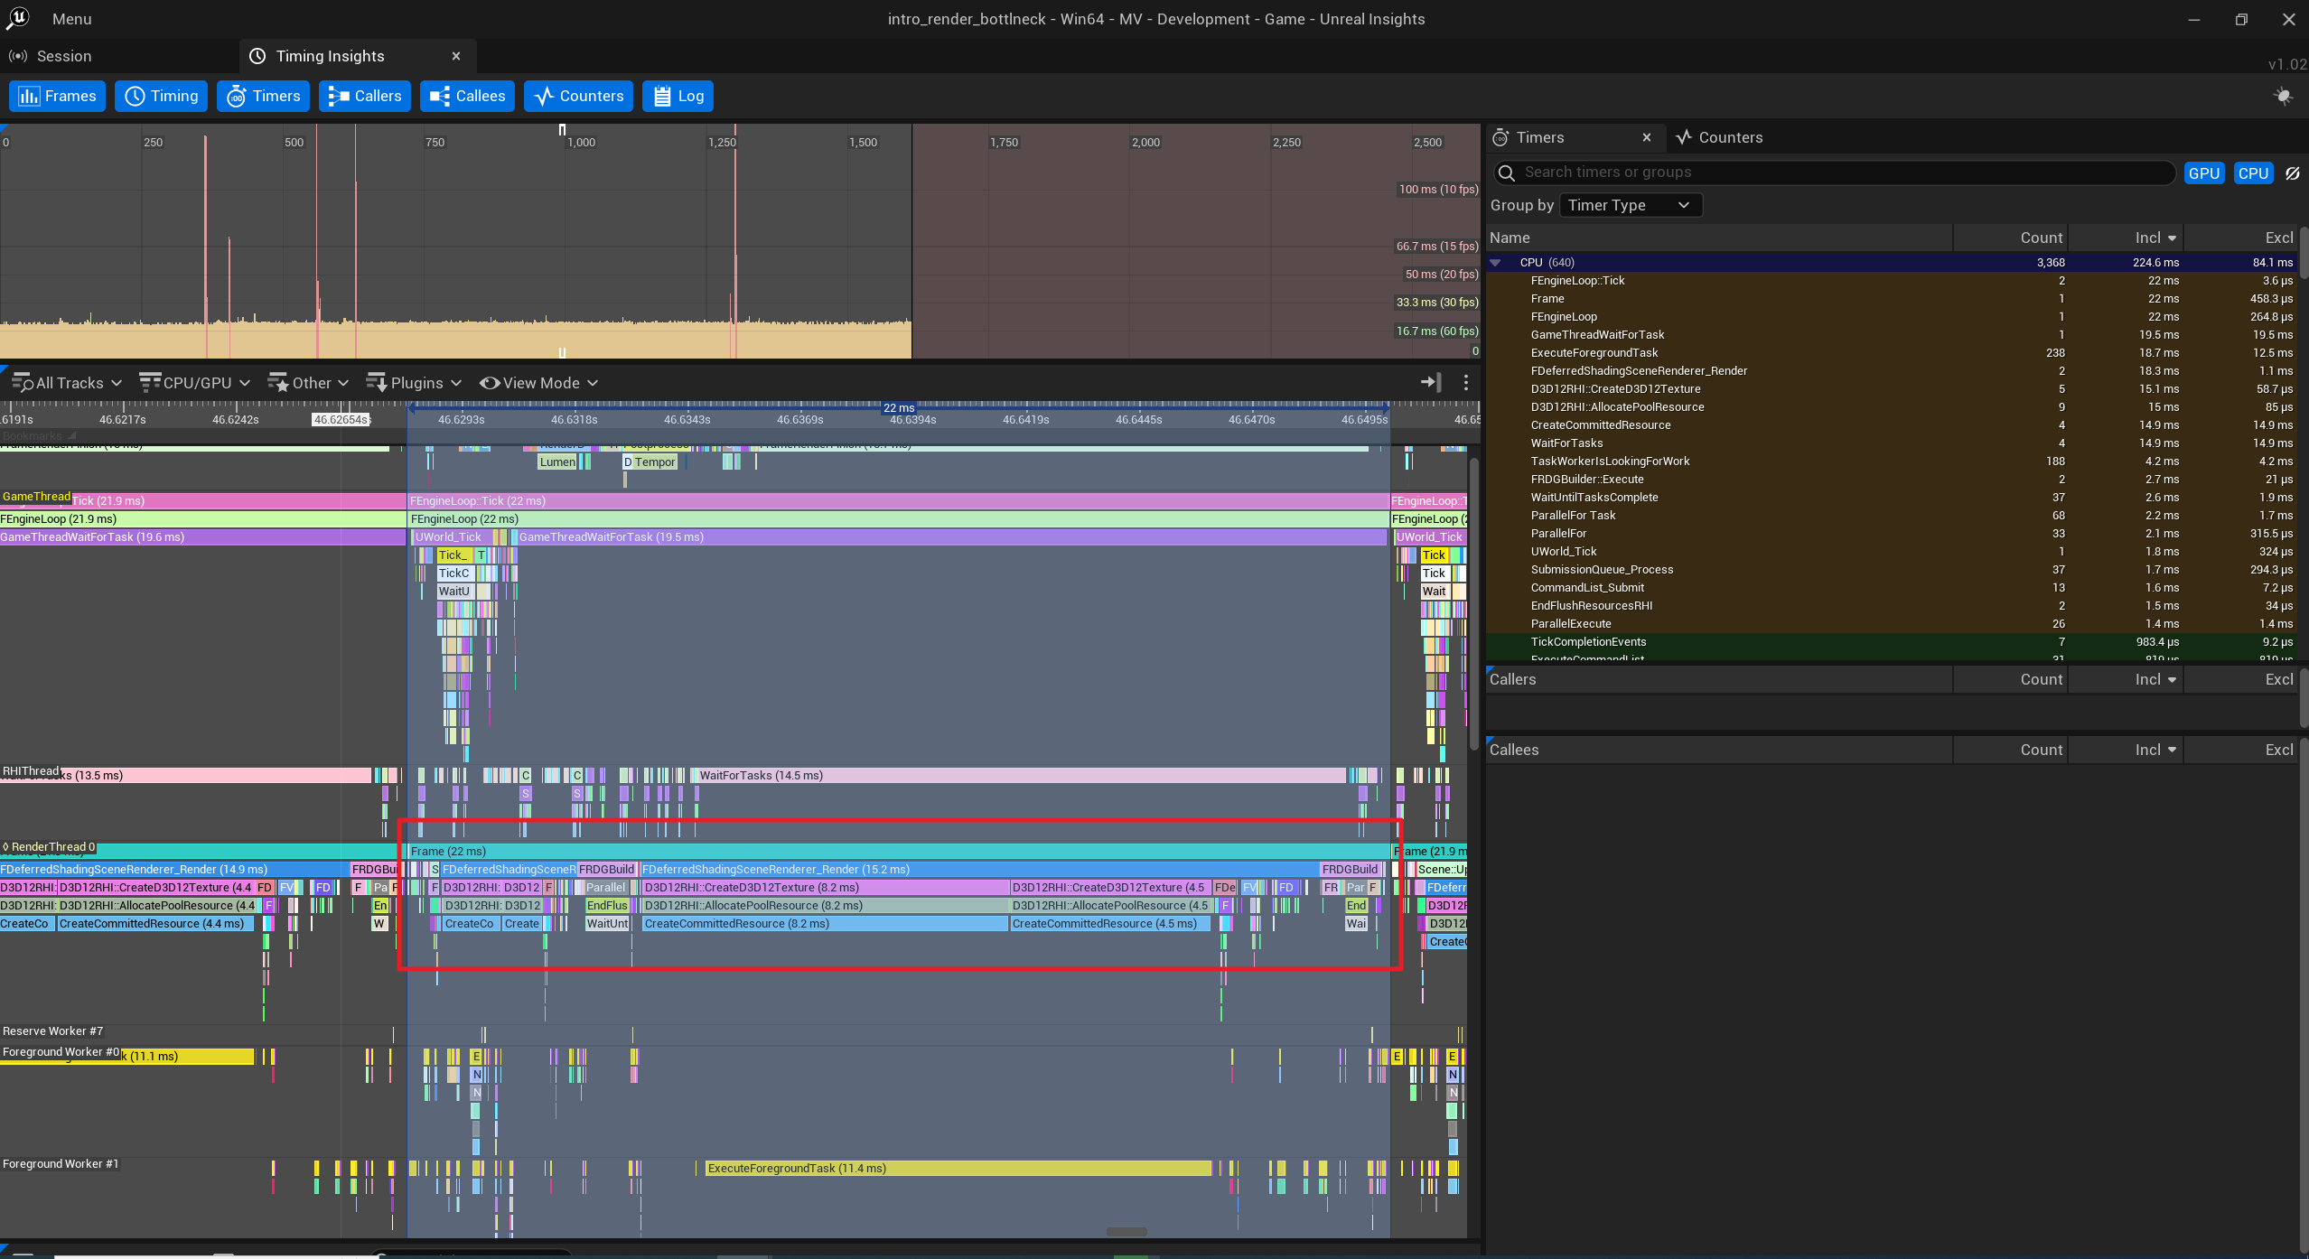Open the View Mode dropdown
Image resolution: width=2309 pixels, height=1259 pixels.
pos(539,383)
